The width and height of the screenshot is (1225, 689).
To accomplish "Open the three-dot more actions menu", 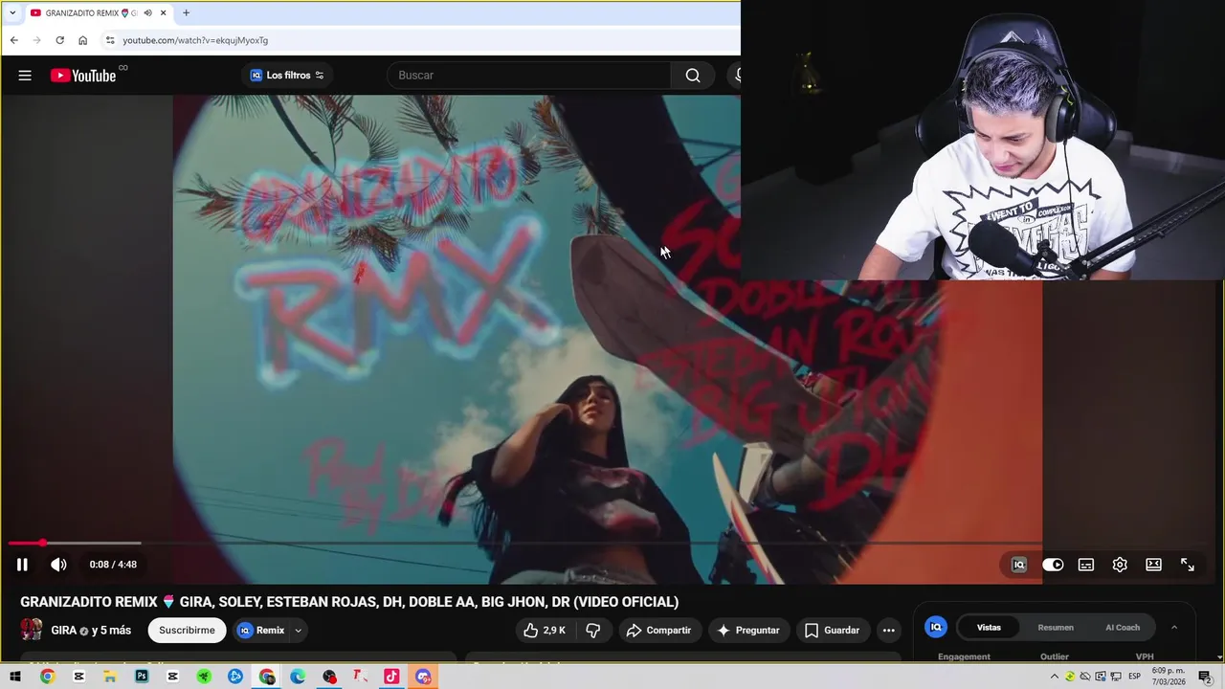I will click(x=889, y=631).
